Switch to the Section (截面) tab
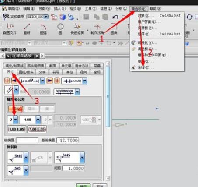Viewport: 198px width, 187px height. click(52, 66)
